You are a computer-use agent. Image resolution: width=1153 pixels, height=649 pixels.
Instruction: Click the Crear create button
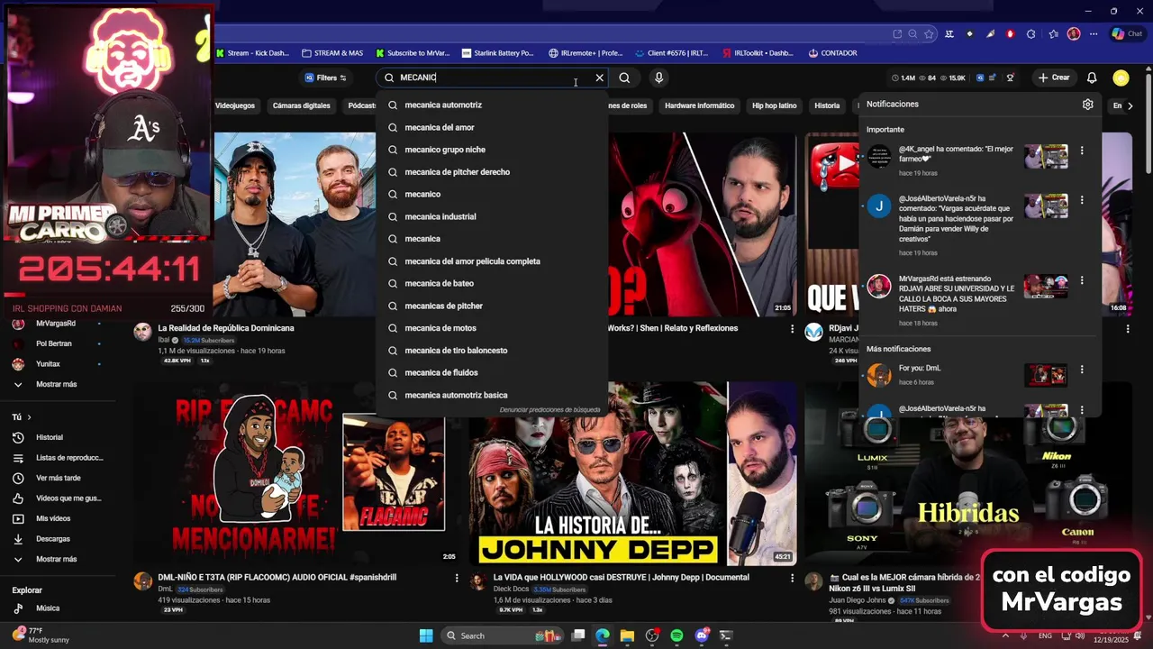tap(1054, 78)
